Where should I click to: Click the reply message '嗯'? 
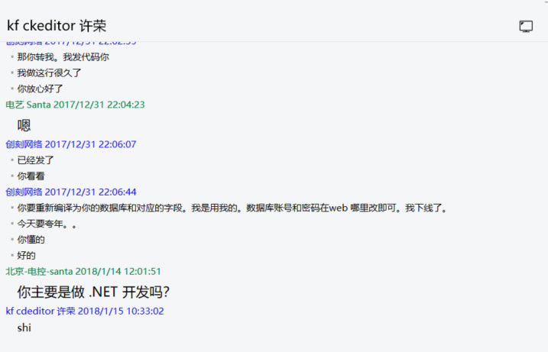(24, 125)
